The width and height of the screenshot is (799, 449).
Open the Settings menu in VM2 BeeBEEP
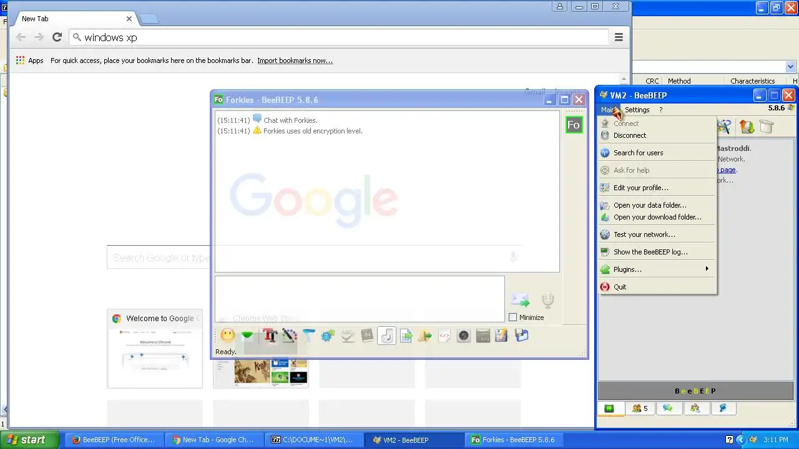(x=637, y=110)
